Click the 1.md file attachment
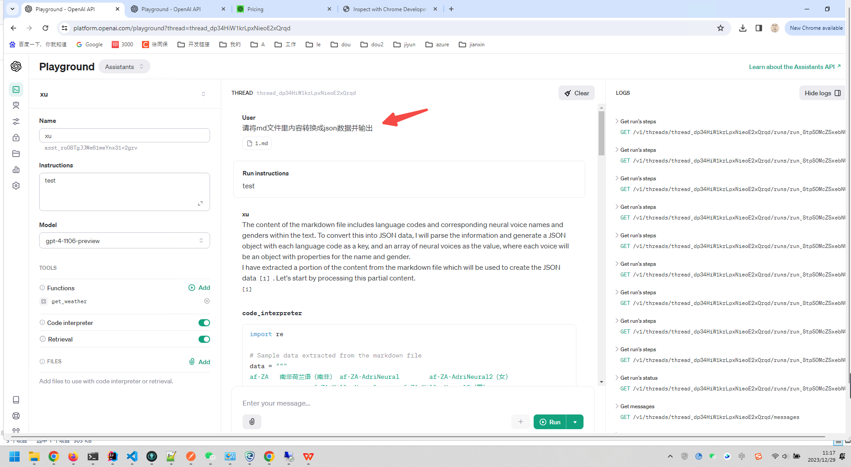The image size is (851, 467). (257, 143)
